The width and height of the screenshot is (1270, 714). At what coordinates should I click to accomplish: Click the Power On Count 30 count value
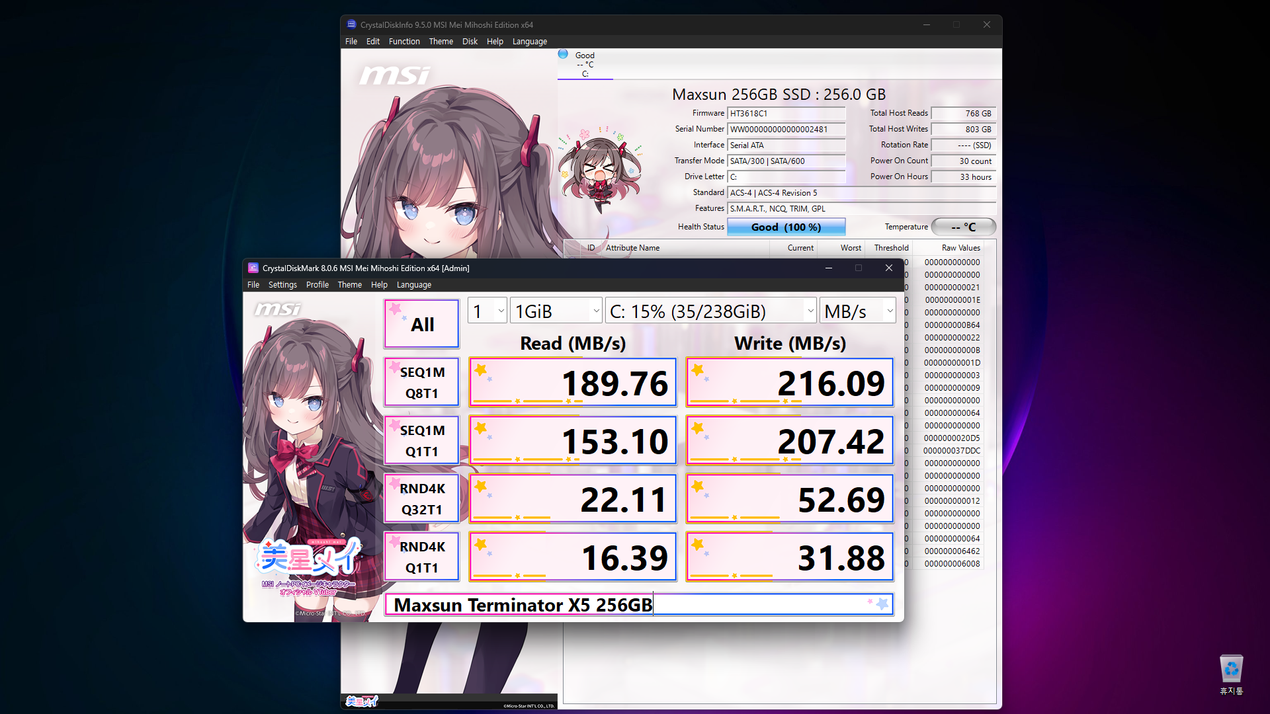[963, 161]
